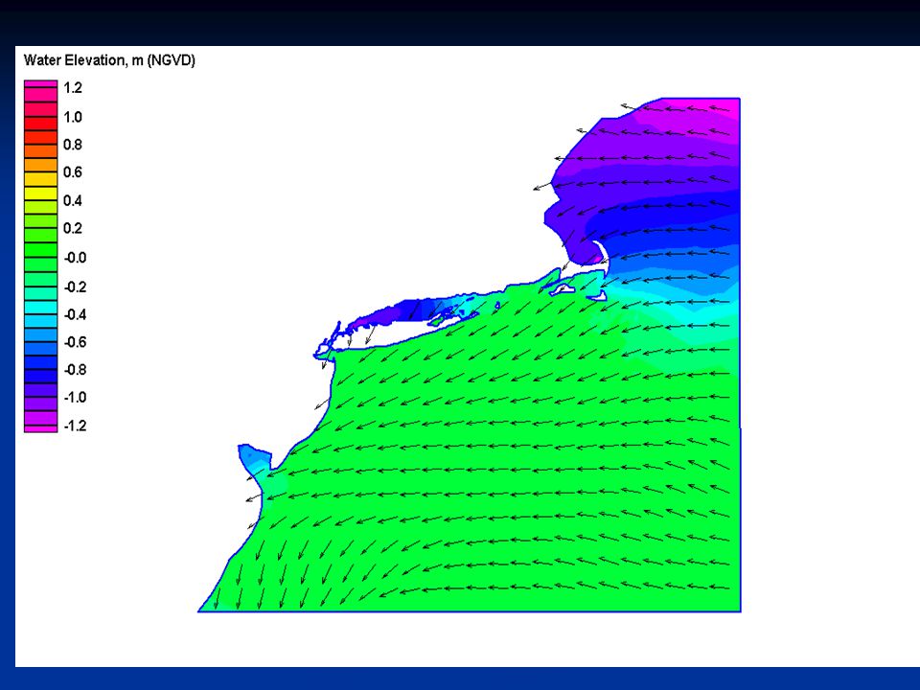The width and height of the screenshot is (920, 690).
Task: Click the 0.2 legend value label
Action: point(73,228)
